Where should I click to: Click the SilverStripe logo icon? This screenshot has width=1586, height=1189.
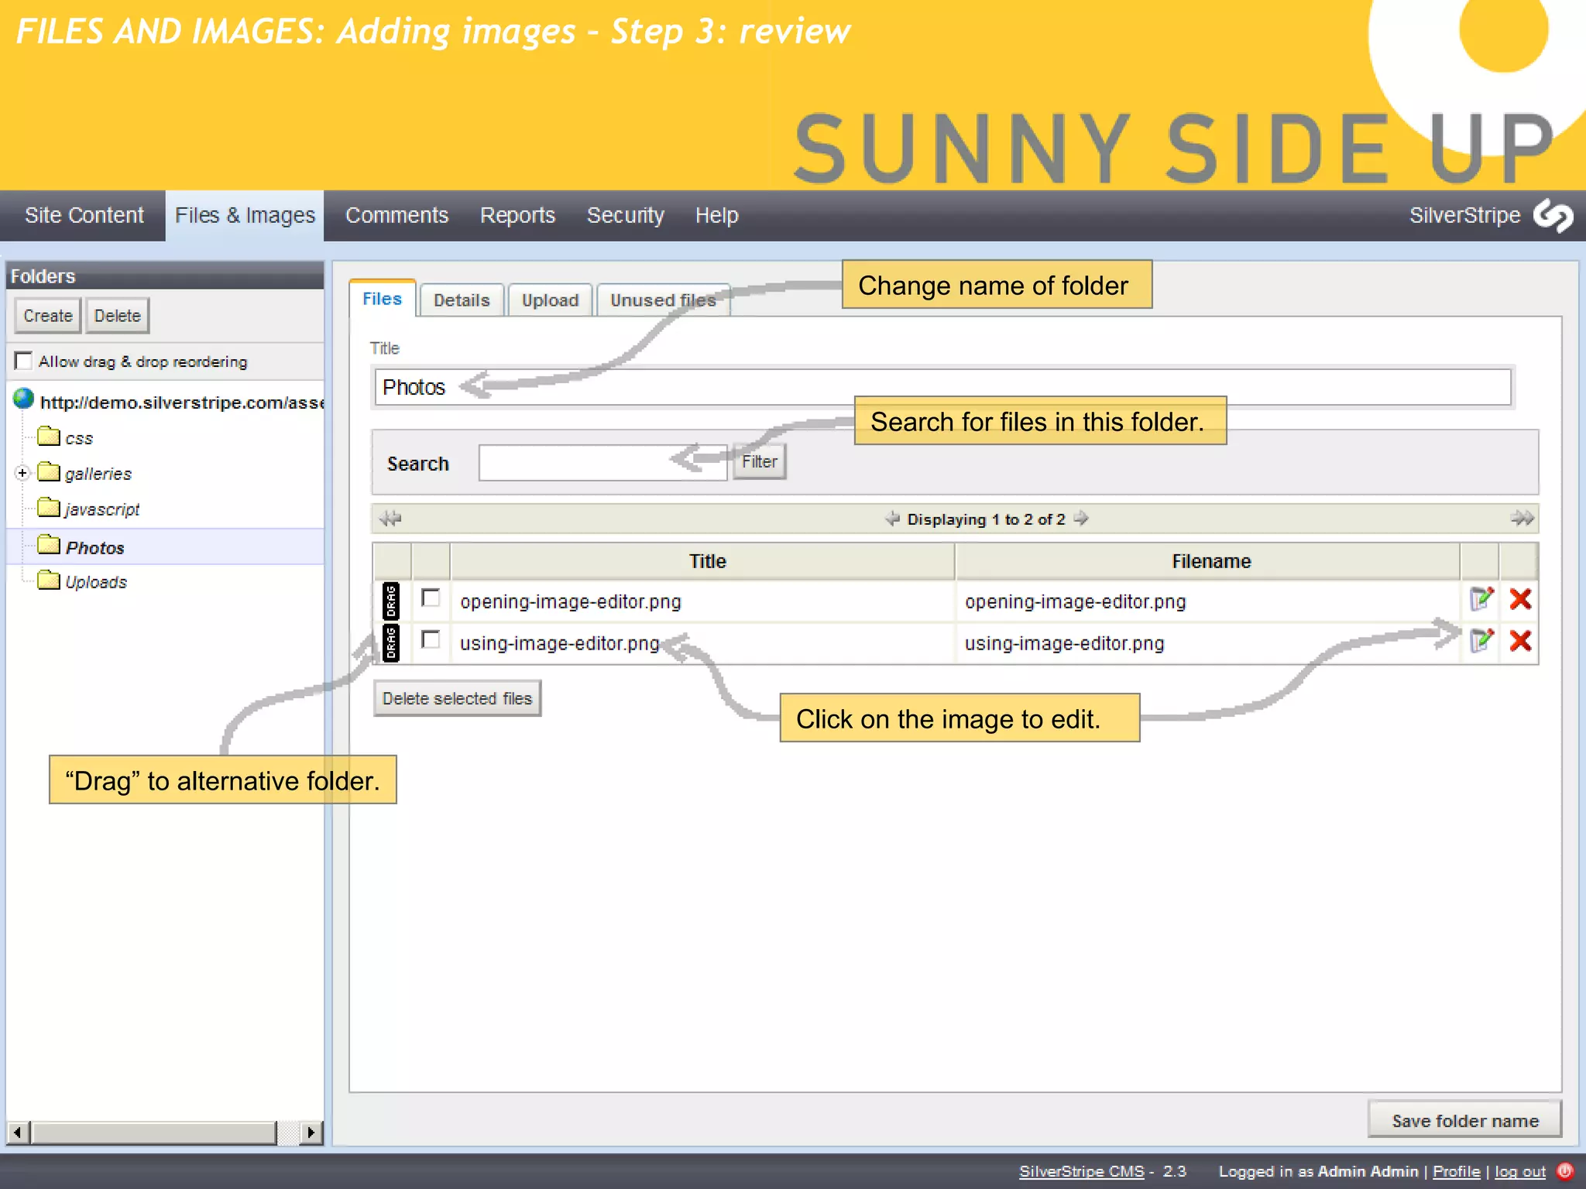(x=1553, y=215)
